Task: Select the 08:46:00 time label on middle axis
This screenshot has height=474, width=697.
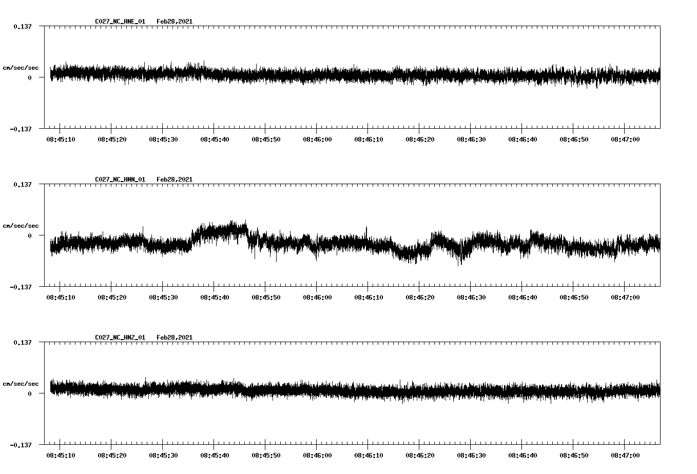Action: pyautogui.click(x=317, y=297)
